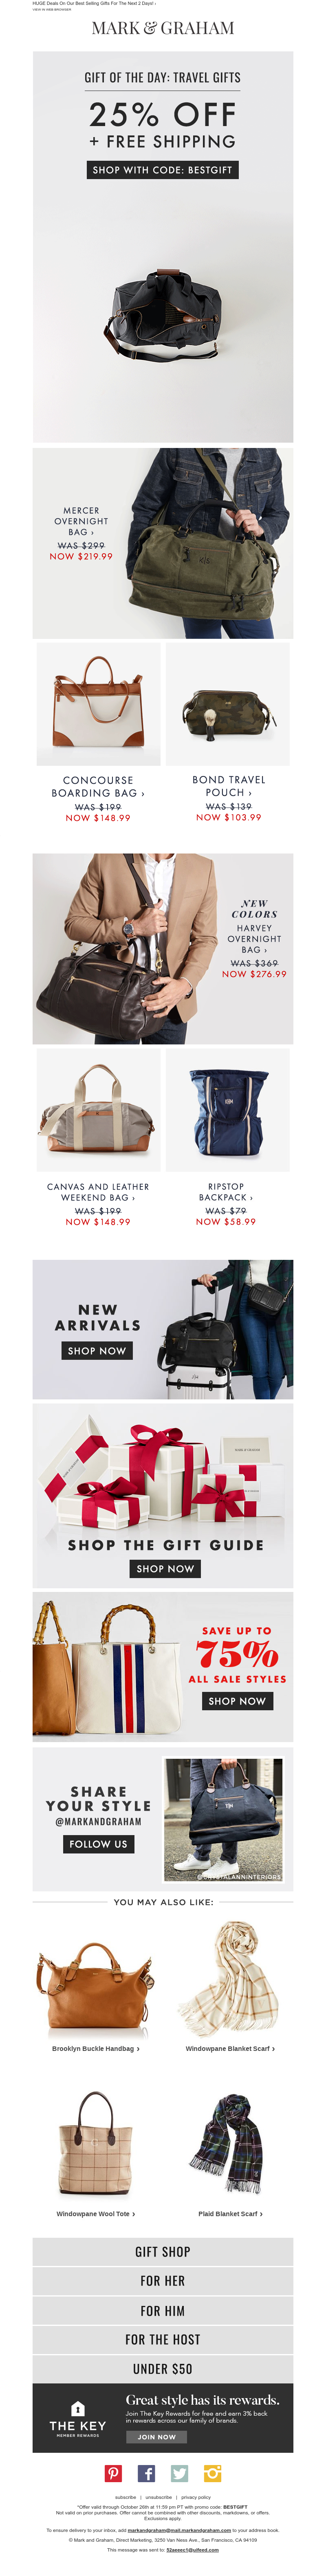326x2576 pixels.
Task: Open Under $50 category
Action: [x=163, y=2368]
